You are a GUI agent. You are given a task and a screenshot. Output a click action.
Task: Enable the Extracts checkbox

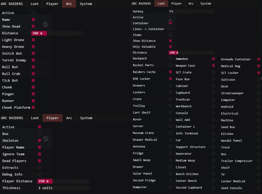39,167
